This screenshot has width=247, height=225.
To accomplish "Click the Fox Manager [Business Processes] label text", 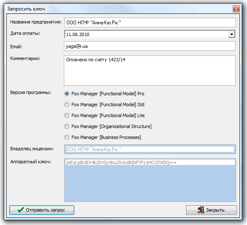I will click(106, 137).
